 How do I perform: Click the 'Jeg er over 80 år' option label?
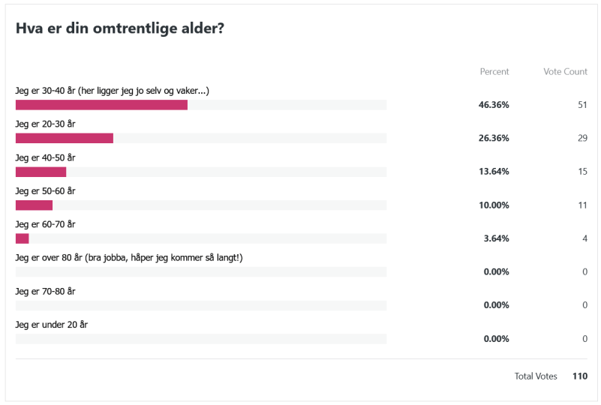pyautogui.click(x=129, y=258)
